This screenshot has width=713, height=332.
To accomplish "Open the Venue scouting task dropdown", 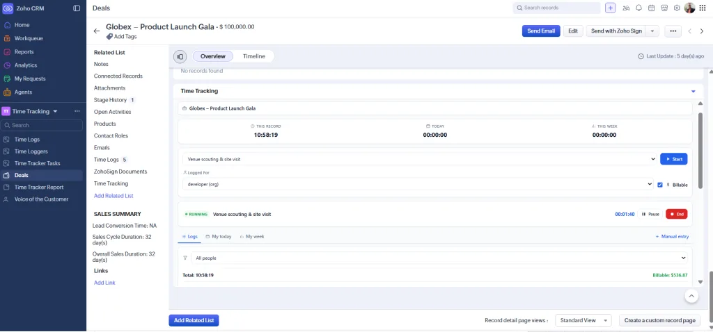I will [x=419, y=159].
